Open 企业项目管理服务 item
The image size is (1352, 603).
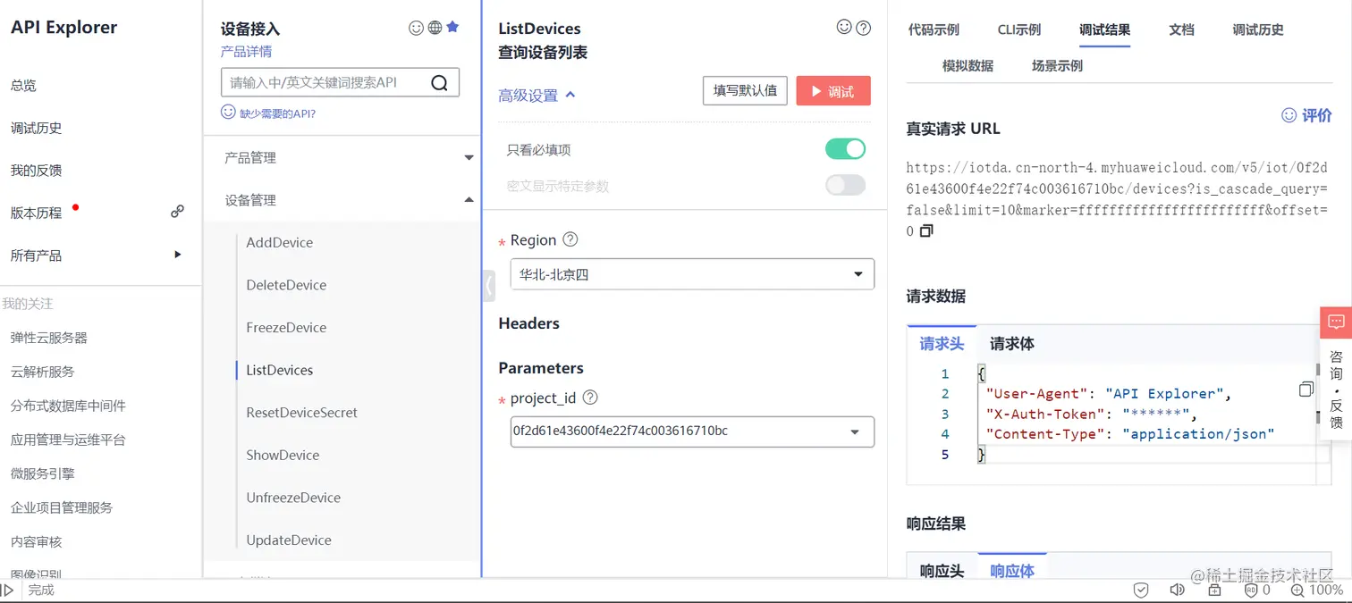click(62, 507)
